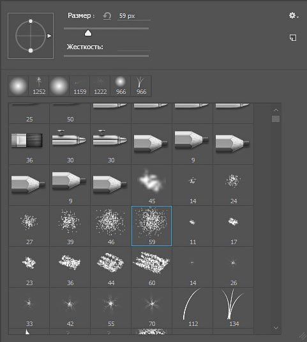This screenshot has width=307, height=342.
Task: Select the chalk brush size 44
Action: [x=111, y=267]
